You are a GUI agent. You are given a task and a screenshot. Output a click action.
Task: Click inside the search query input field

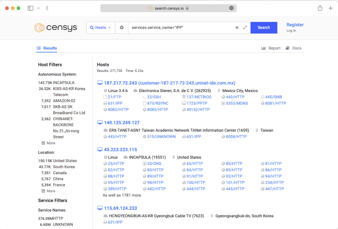point(182,28)
